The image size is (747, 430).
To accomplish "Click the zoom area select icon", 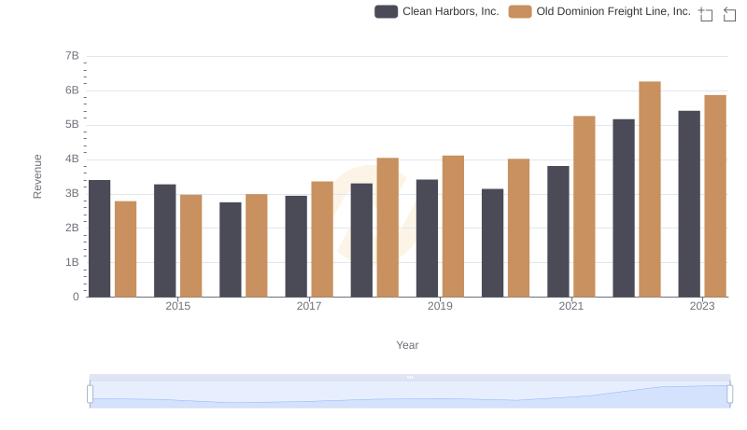I will pyautogui.click(x=706, y=14).
